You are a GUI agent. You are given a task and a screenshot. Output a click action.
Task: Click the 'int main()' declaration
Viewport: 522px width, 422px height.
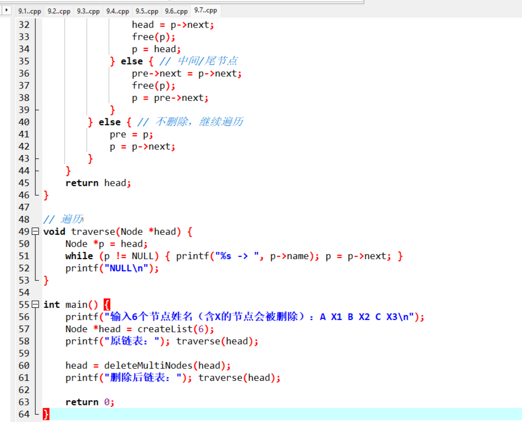[71, 305]
